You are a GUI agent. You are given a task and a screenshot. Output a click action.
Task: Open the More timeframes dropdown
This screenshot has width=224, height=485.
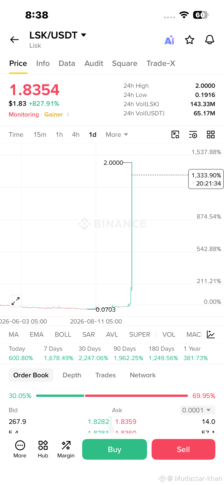coord(117,135)
